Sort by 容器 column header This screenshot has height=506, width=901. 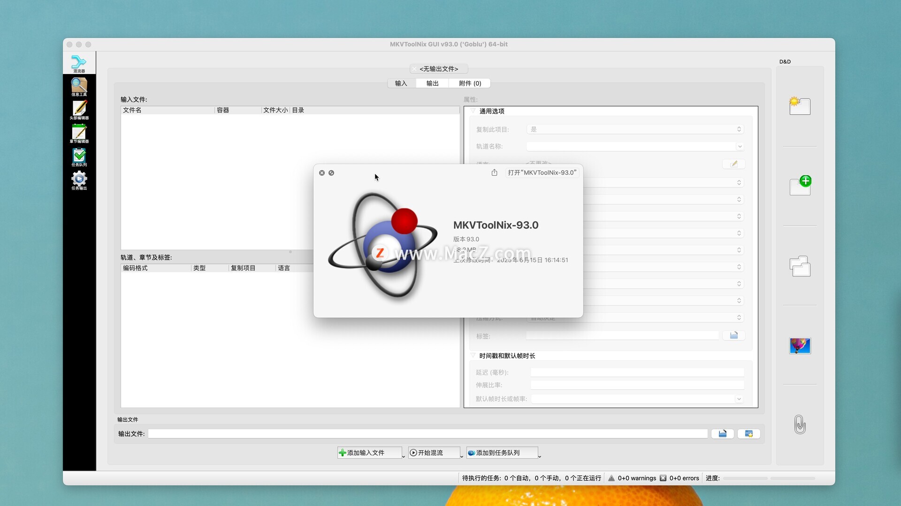238,110
